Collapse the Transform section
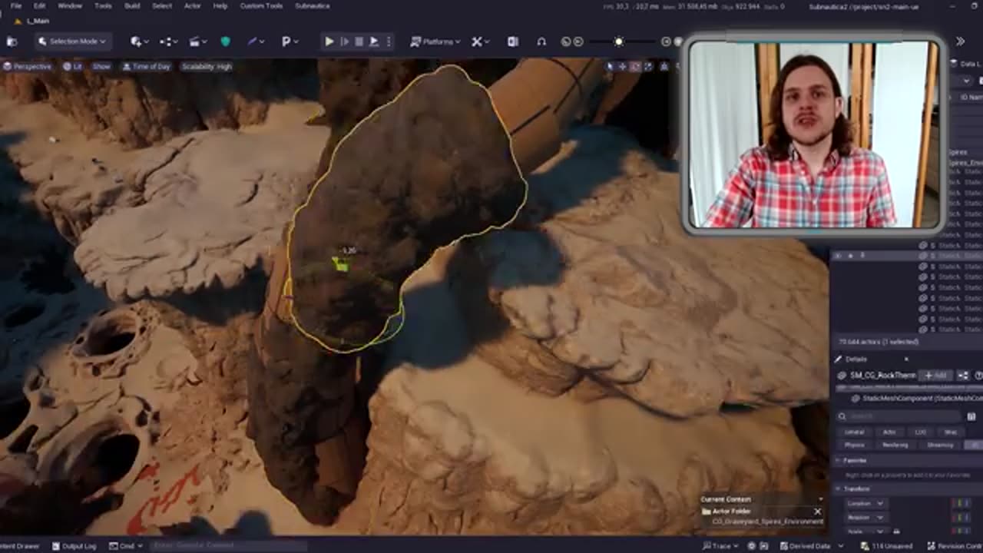This screenshot has height=553, width=983. [839, 488]
